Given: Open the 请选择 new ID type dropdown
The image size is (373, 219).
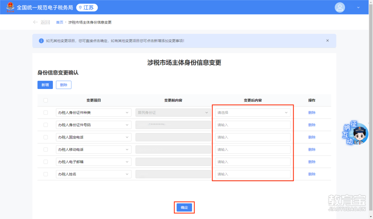Looking at the screenshot, I should coord(252,112).
